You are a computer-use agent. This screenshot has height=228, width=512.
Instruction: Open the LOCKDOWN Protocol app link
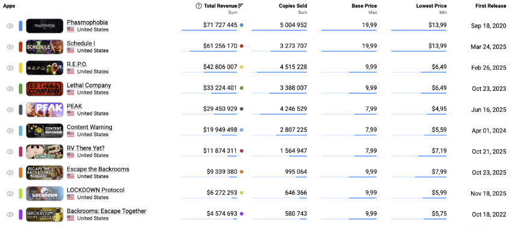coord(96,189)
